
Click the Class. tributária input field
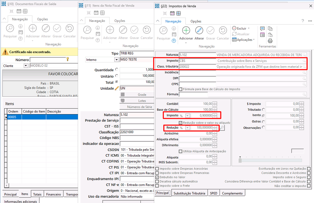(x=197, y=67)
